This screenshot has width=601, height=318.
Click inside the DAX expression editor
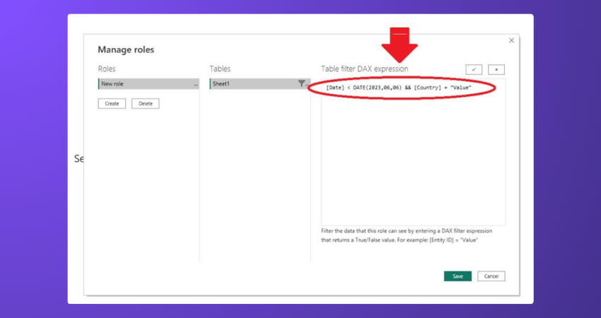click(x=413, y=152)
